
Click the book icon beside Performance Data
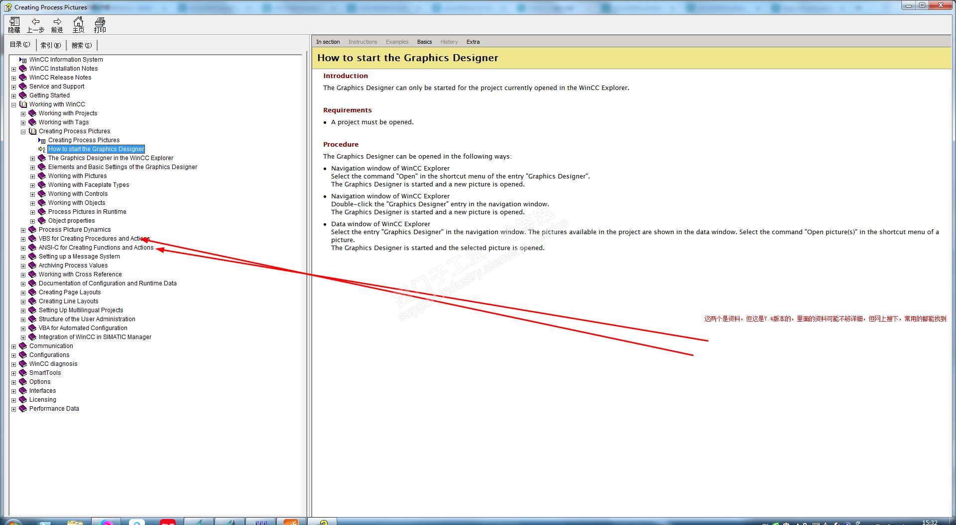[23, 409]
